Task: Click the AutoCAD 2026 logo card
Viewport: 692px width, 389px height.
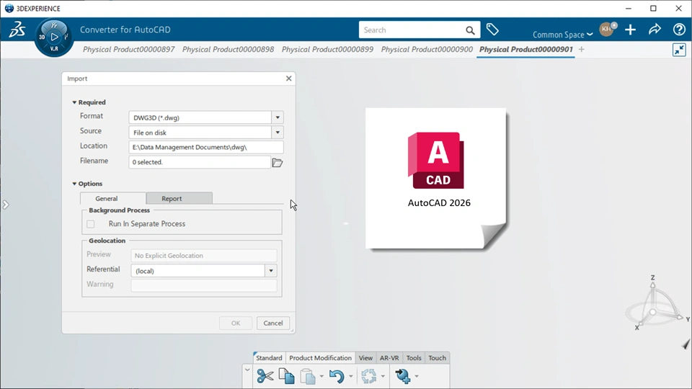Action: (x=436, y=179)
